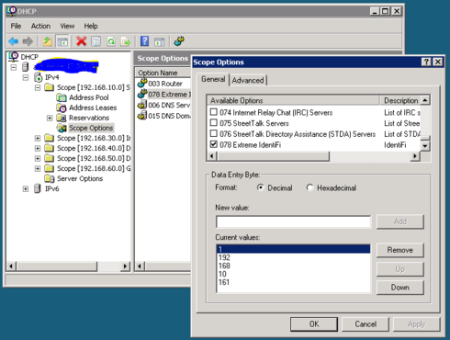Screen dimensions: 450x340
Task: Switch to the General tab
Action: pyautogui.click(x=213, y=79)
